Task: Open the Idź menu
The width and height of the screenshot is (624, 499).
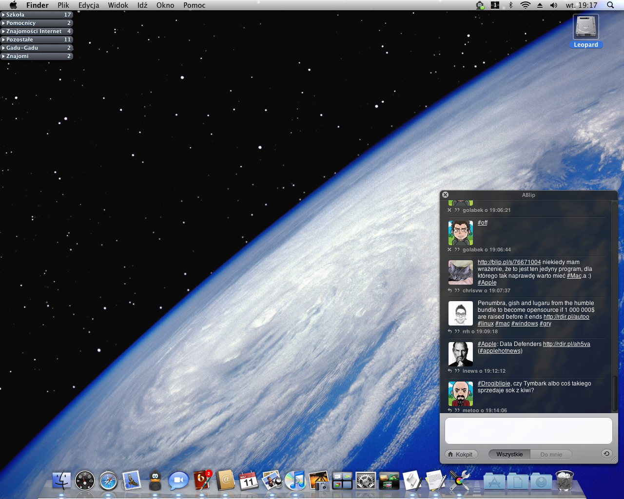Action: 142,5
